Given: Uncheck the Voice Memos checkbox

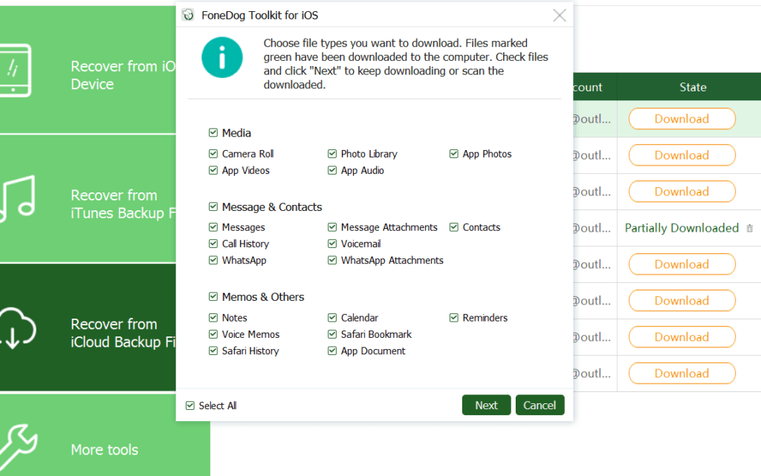Looking at the screenshot, I should pyautogui.click(x=213, y=334).
